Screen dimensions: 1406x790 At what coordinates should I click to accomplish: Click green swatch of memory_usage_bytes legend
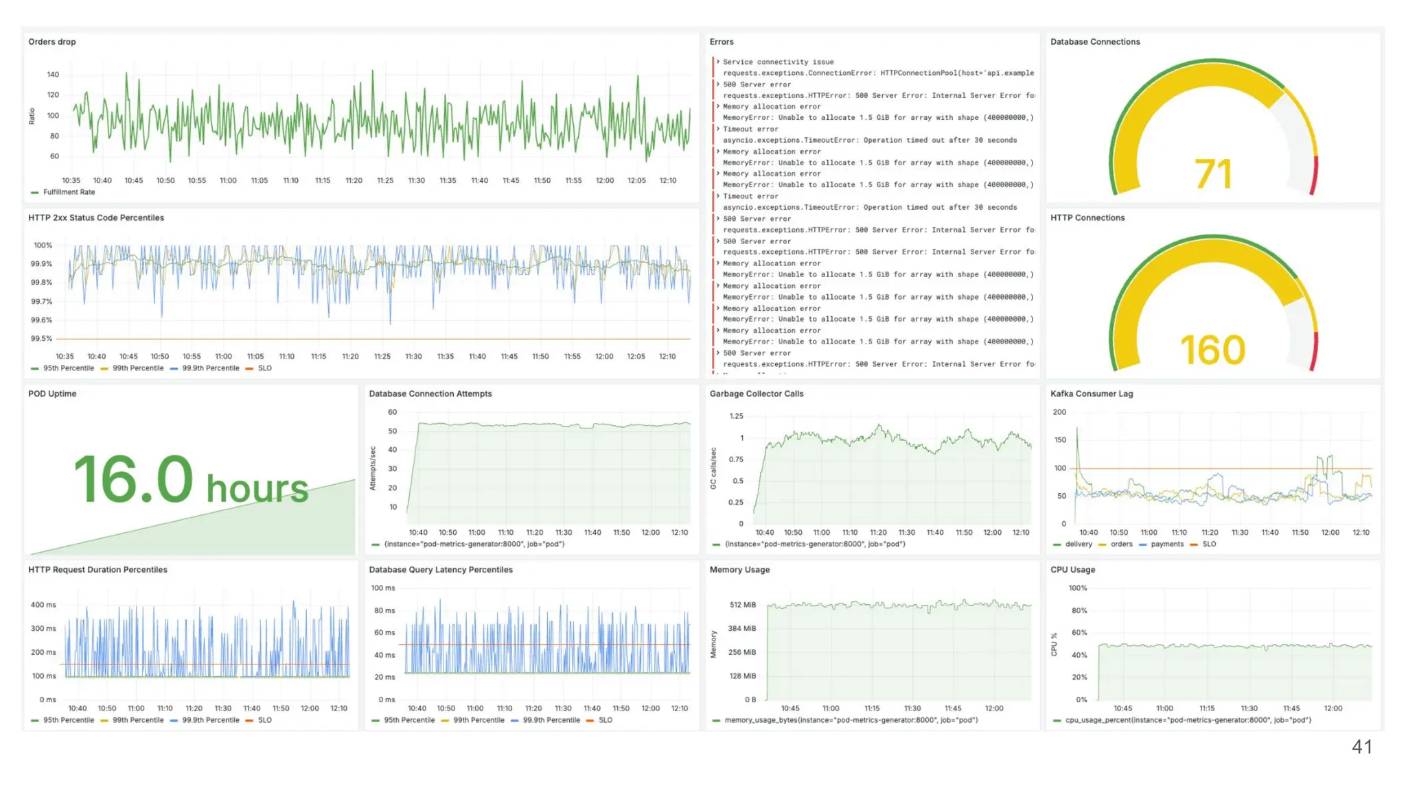(717, 720)
